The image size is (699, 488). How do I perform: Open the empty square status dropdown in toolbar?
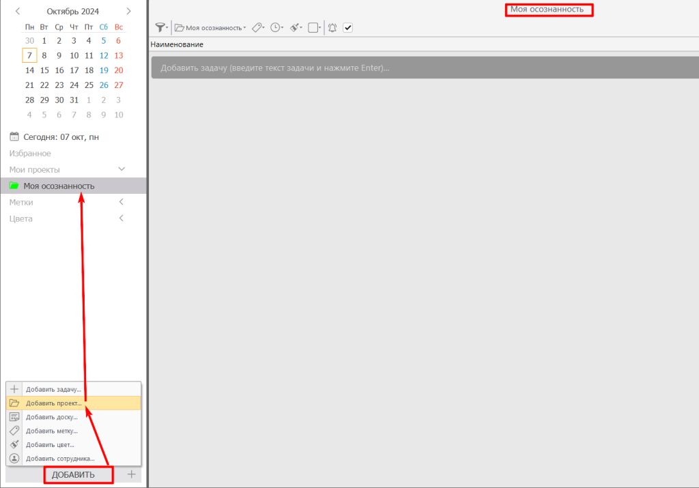pos(314,27)
